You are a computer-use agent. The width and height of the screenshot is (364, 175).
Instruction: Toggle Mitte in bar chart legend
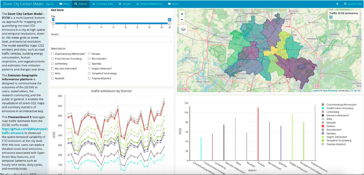[x=327, y=119]
